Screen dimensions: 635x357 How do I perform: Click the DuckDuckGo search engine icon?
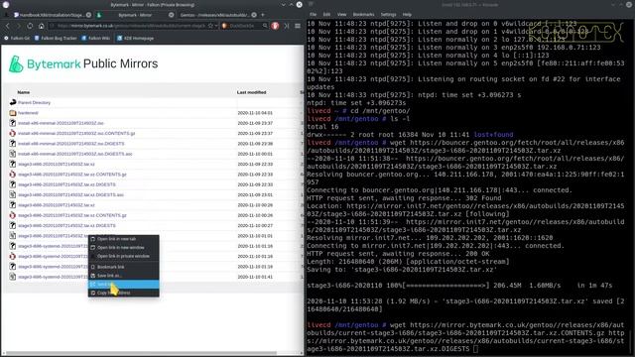225,26
